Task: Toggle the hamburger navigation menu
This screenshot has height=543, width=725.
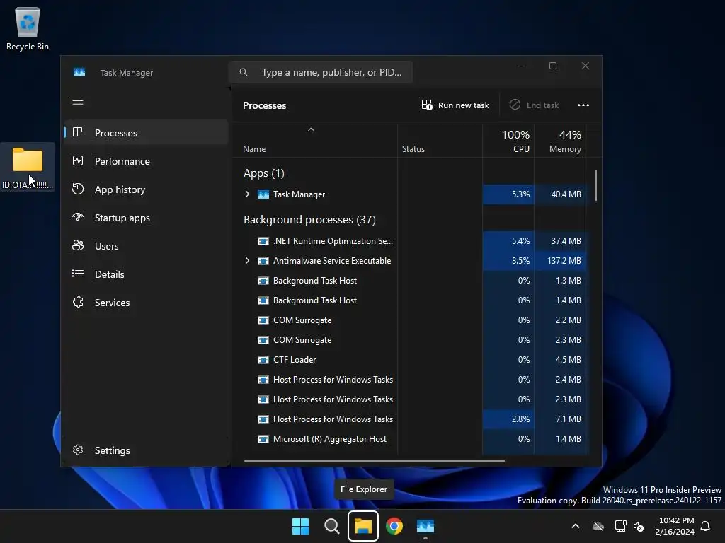Action: (78, 104)
